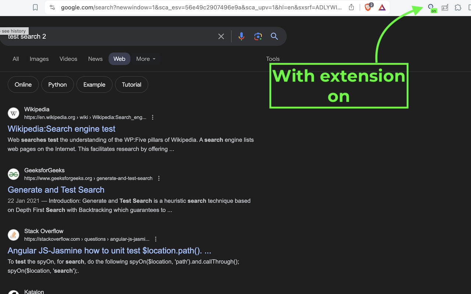This screenshot has height=294, width=471.
Task: Open Wikipedia:Search engine test link
Action: click(x=61, y=129)
